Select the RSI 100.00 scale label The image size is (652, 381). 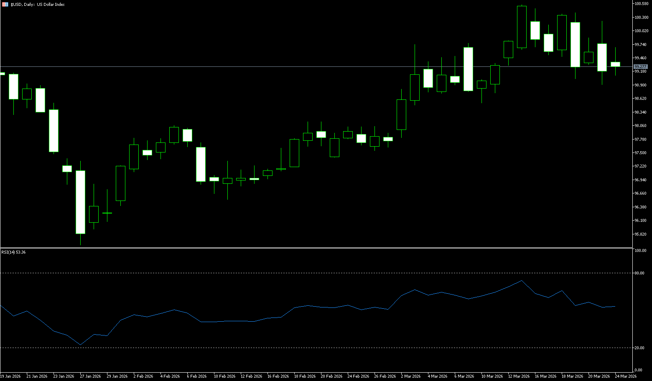640,251
